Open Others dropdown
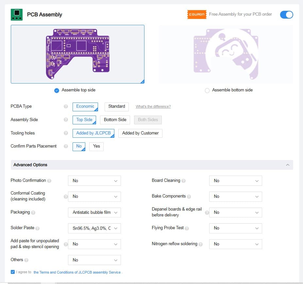303x284 pixels. [94, 260]
